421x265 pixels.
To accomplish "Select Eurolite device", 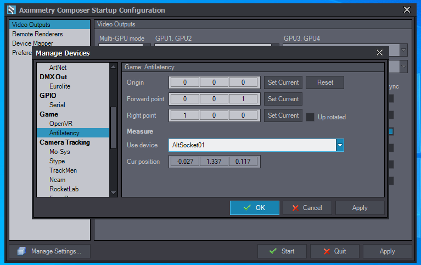I will coord(73,86).
